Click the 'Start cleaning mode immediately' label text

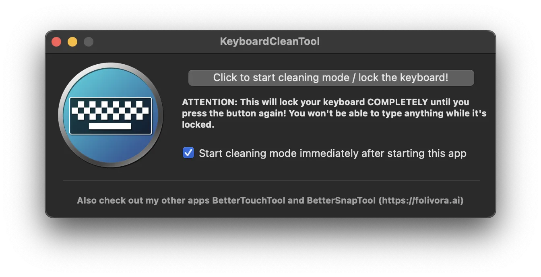pyautogui.click(x=332, y=153)
